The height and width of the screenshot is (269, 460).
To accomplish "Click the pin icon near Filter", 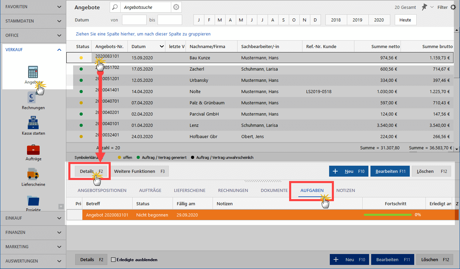I will click(424, 7).
